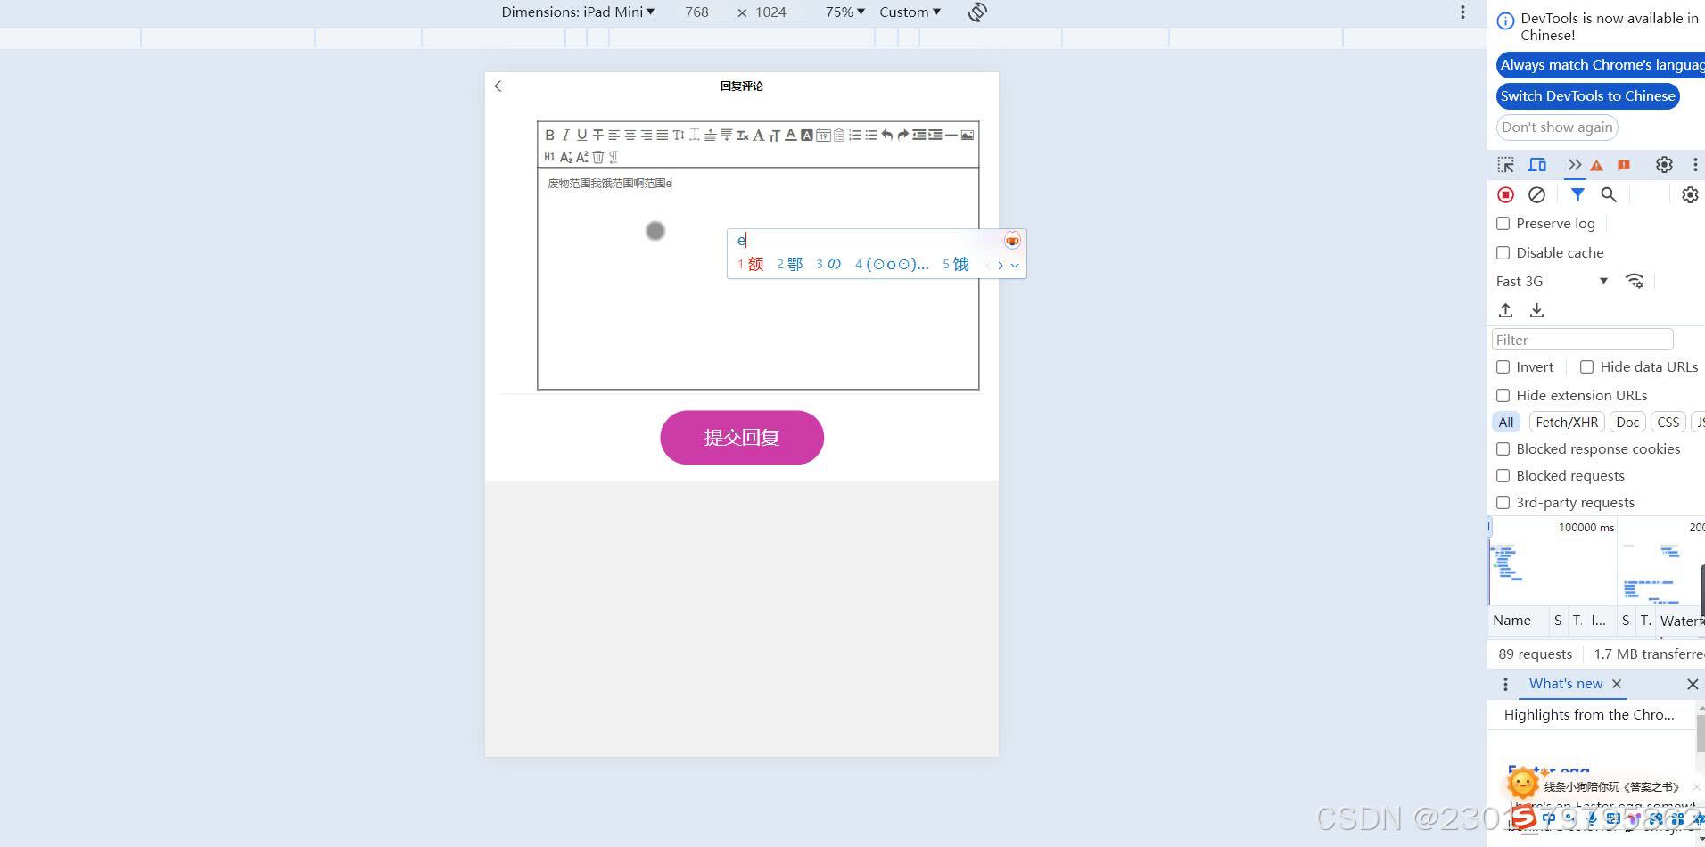This screenshot has height=847, width=1705.
Task: Apply superscript formatting
Action: [581, 157]
